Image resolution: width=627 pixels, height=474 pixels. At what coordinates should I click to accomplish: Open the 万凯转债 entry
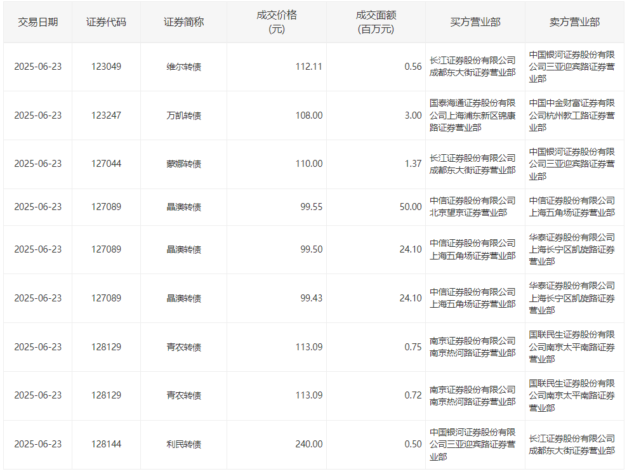pos(183,115)
